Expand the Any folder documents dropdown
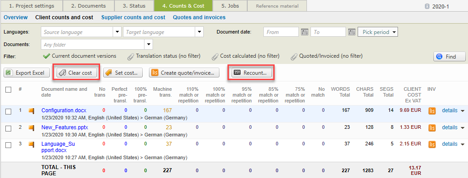 (149, 45)
